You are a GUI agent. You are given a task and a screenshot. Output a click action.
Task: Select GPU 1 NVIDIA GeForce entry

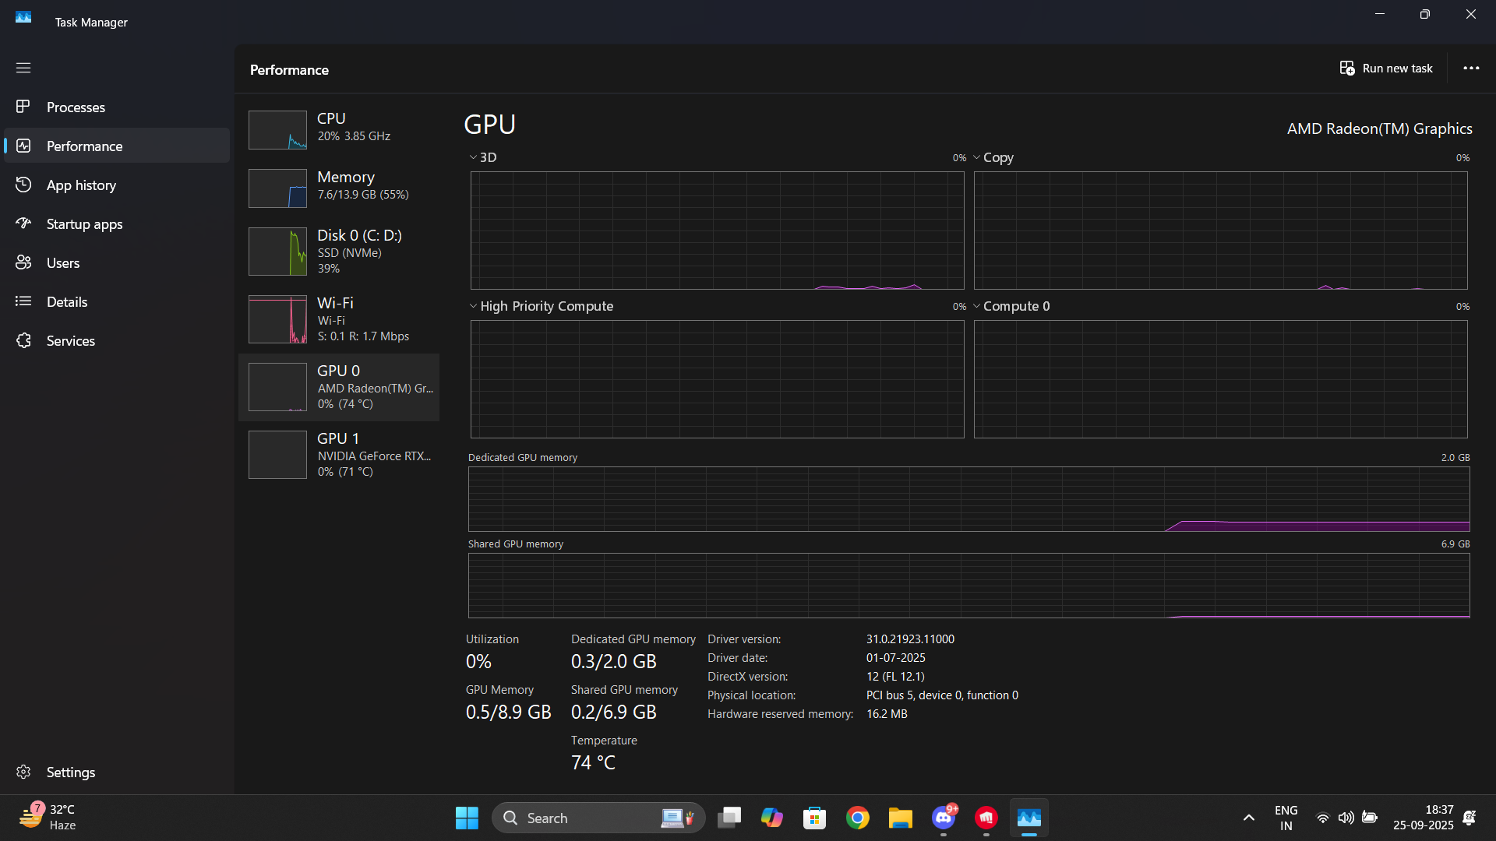340,455
